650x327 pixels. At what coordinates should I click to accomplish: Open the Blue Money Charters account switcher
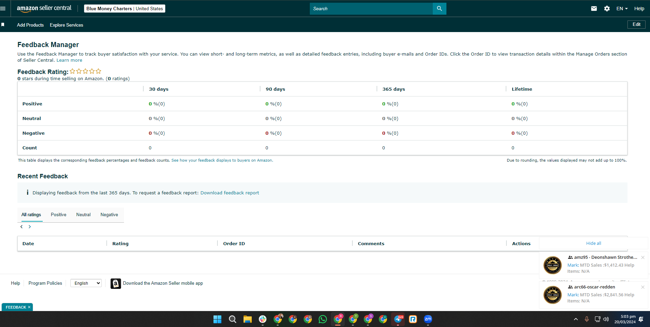[125, 9]
